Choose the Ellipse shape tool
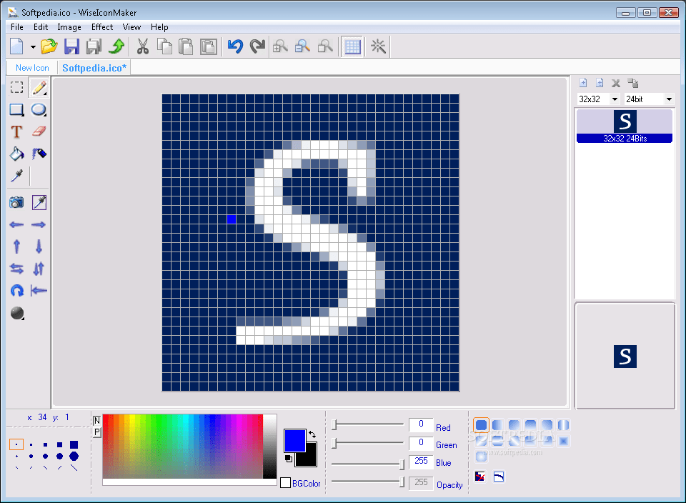 point(39,110)
